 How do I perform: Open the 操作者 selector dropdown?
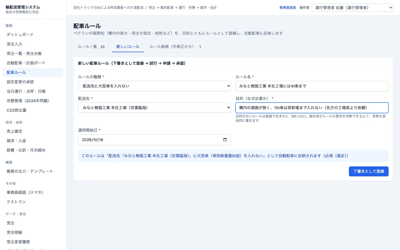(x=352, y=7)
